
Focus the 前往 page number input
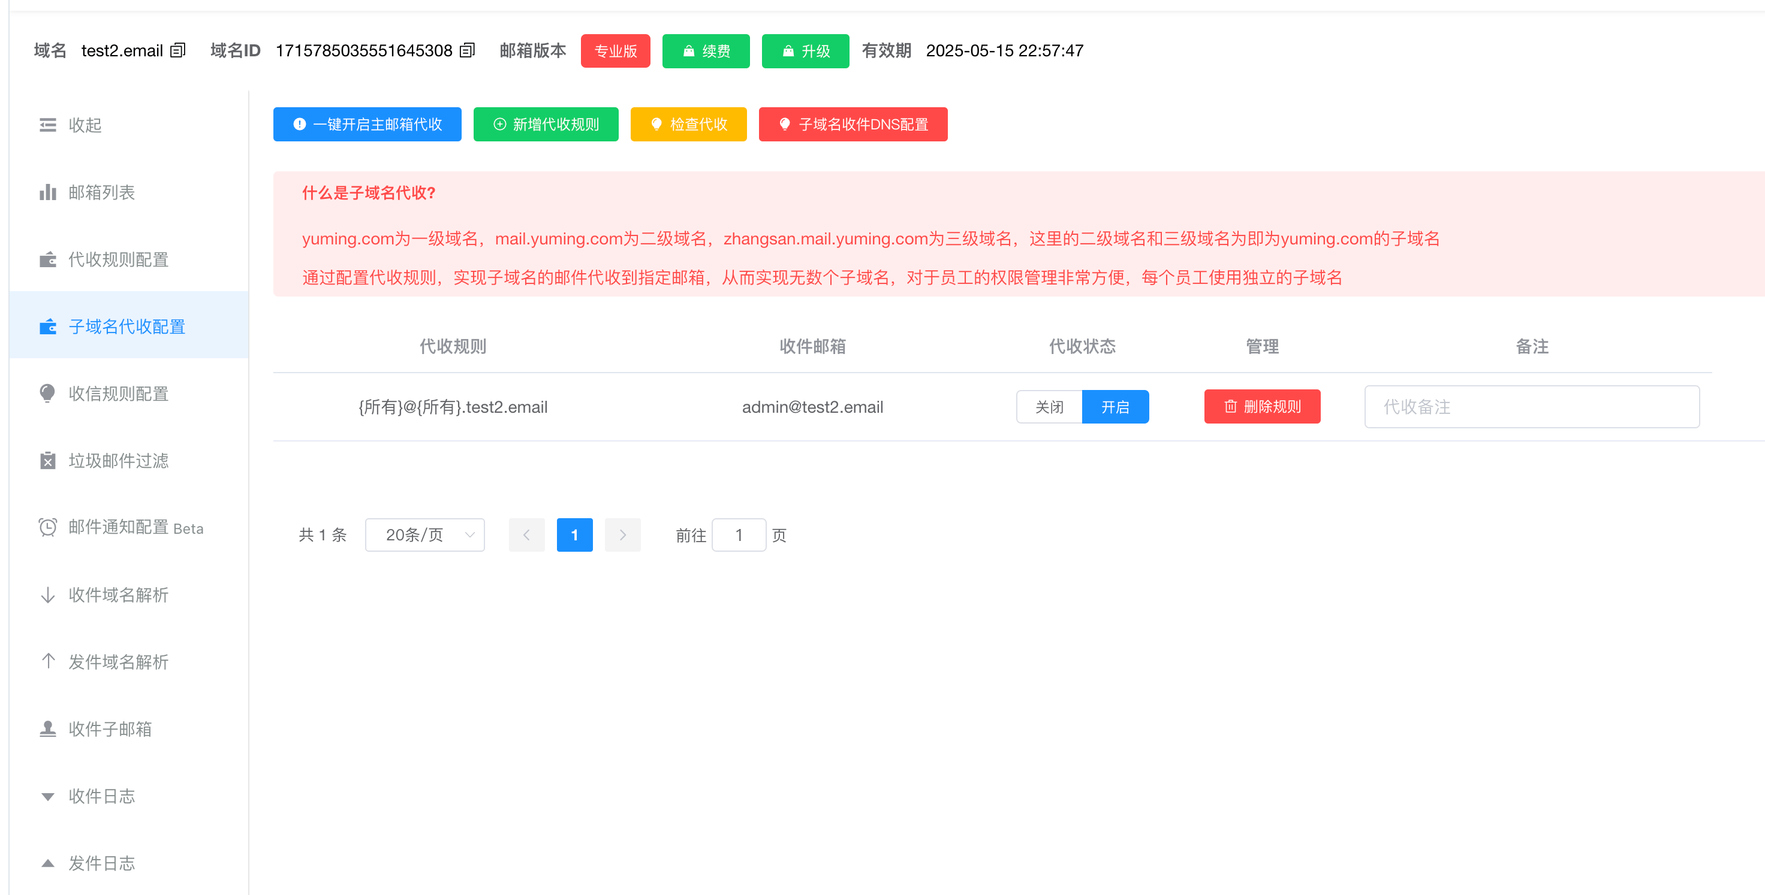tap(739, 535)
